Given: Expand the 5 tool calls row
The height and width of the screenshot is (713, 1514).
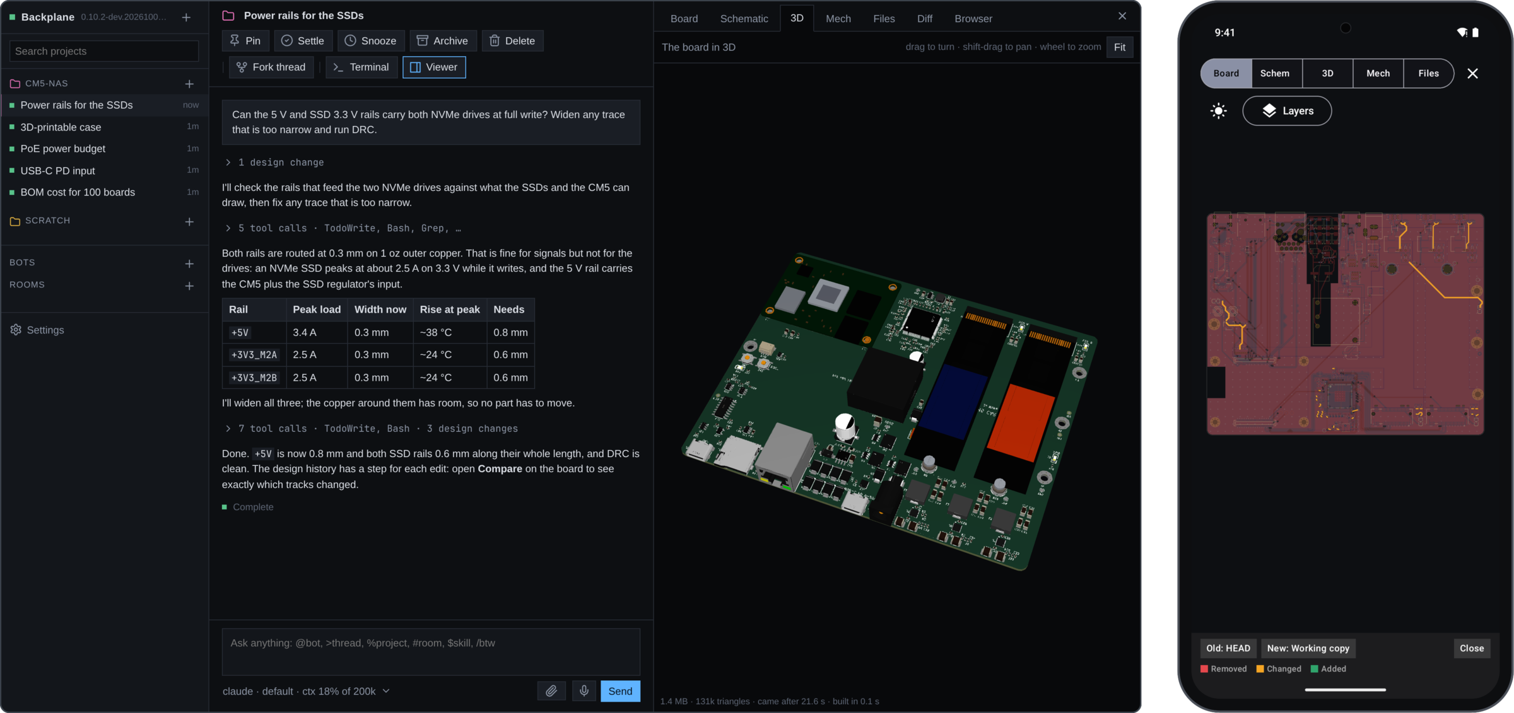Looking at the screenshot, I should [x=343, y=228].
